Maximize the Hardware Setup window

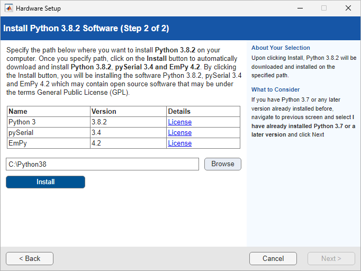point(324,8)
